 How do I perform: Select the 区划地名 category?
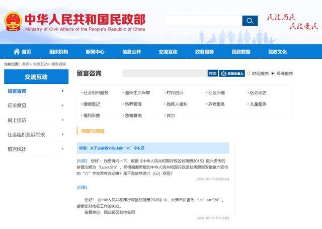258,93
